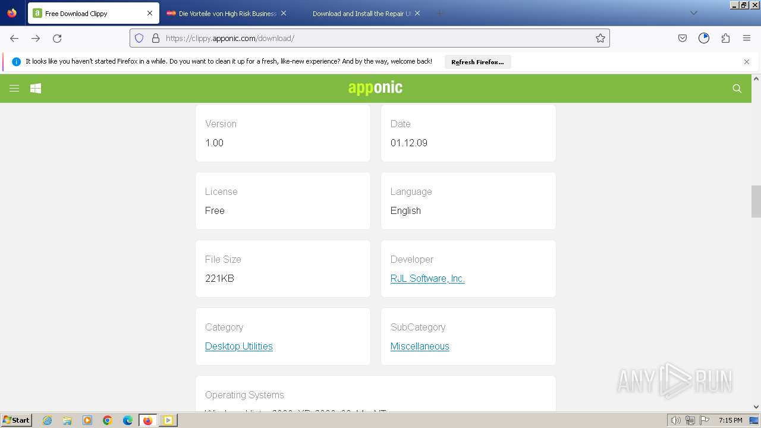View site connection lock information
Viewport: 761px width, 428px height.
pyautogui.click(x=156, y=38)
